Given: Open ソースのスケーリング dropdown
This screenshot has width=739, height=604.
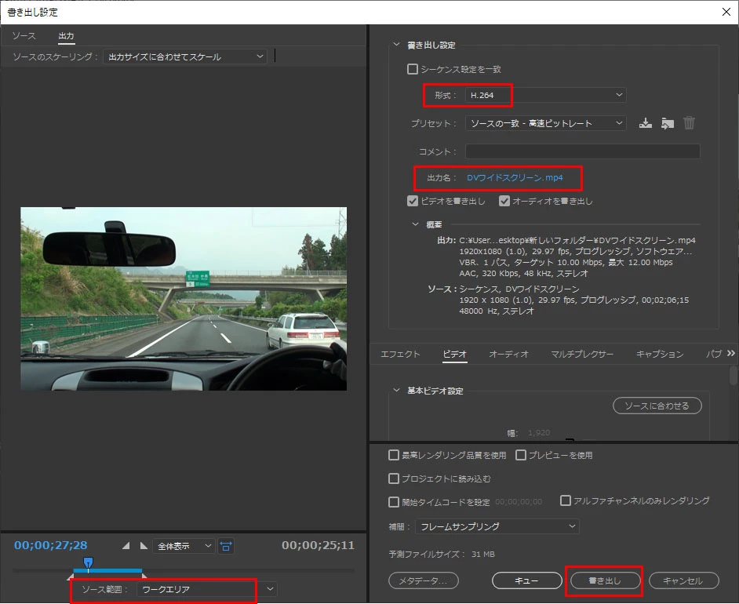Looking at the screenshot, I should point(185,56).
